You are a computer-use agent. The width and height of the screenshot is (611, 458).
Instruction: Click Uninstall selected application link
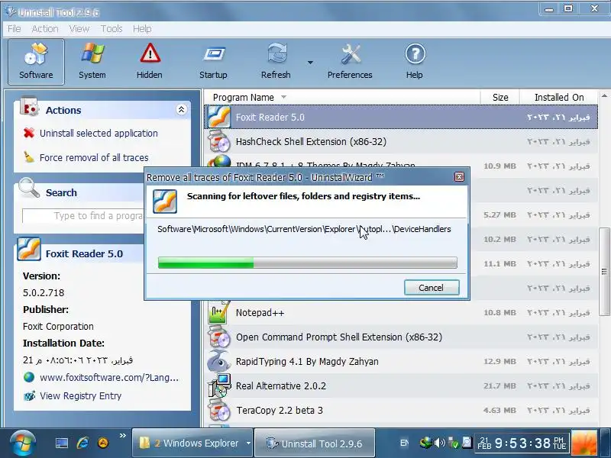(x=99, y=133)
